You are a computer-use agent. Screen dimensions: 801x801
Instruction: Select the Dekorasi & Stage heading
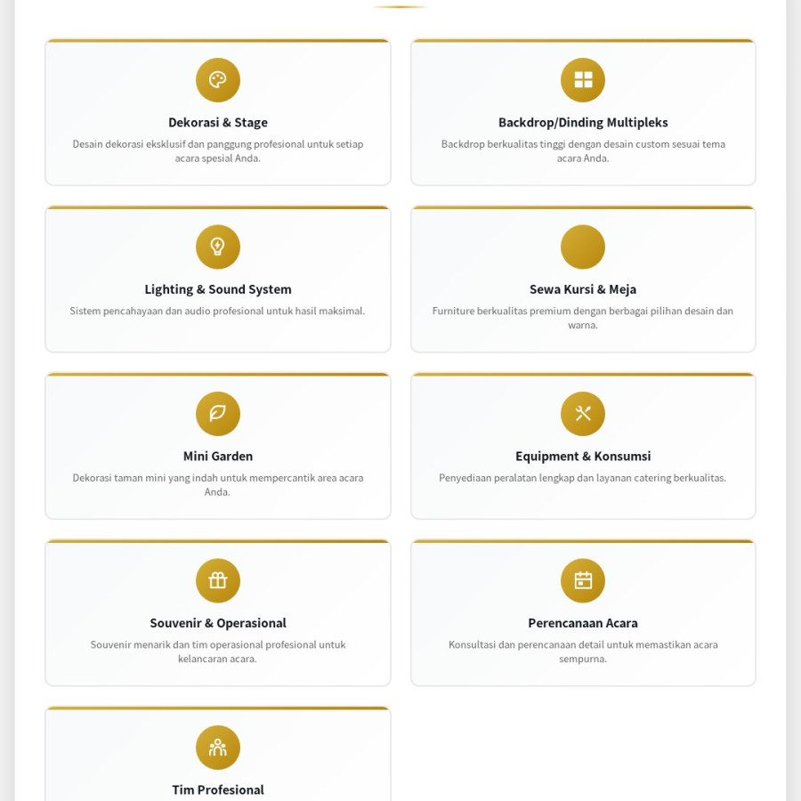[218, 123]
